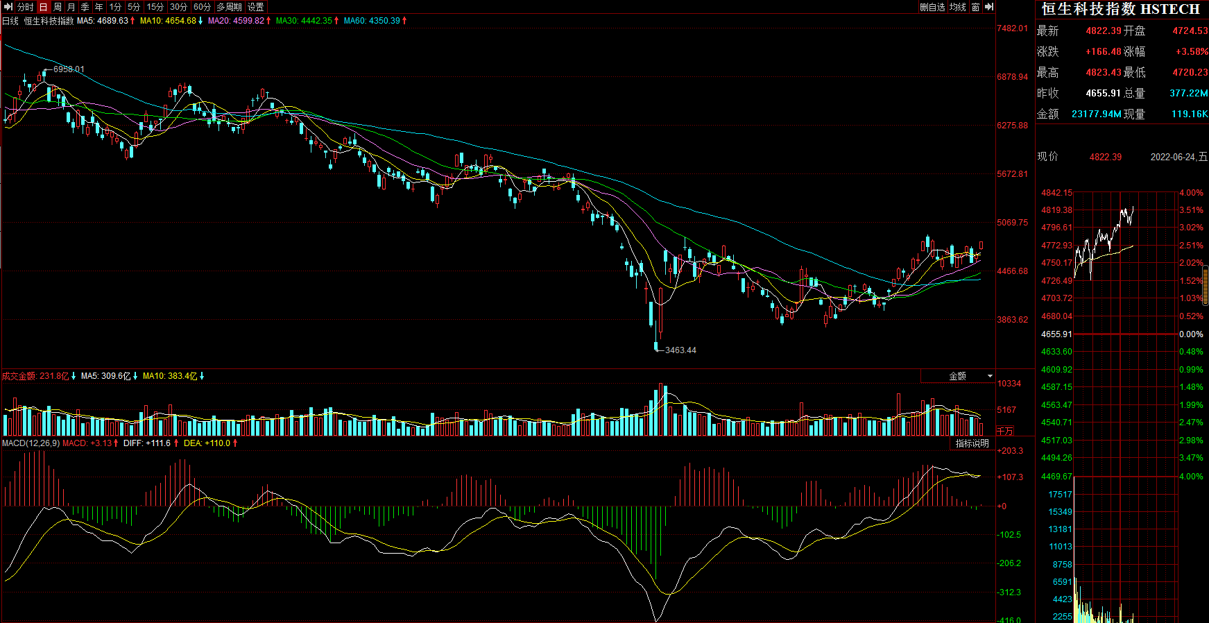
Task: Open the 金额 volume type dropdown
Action: click(x=958, y=376)
